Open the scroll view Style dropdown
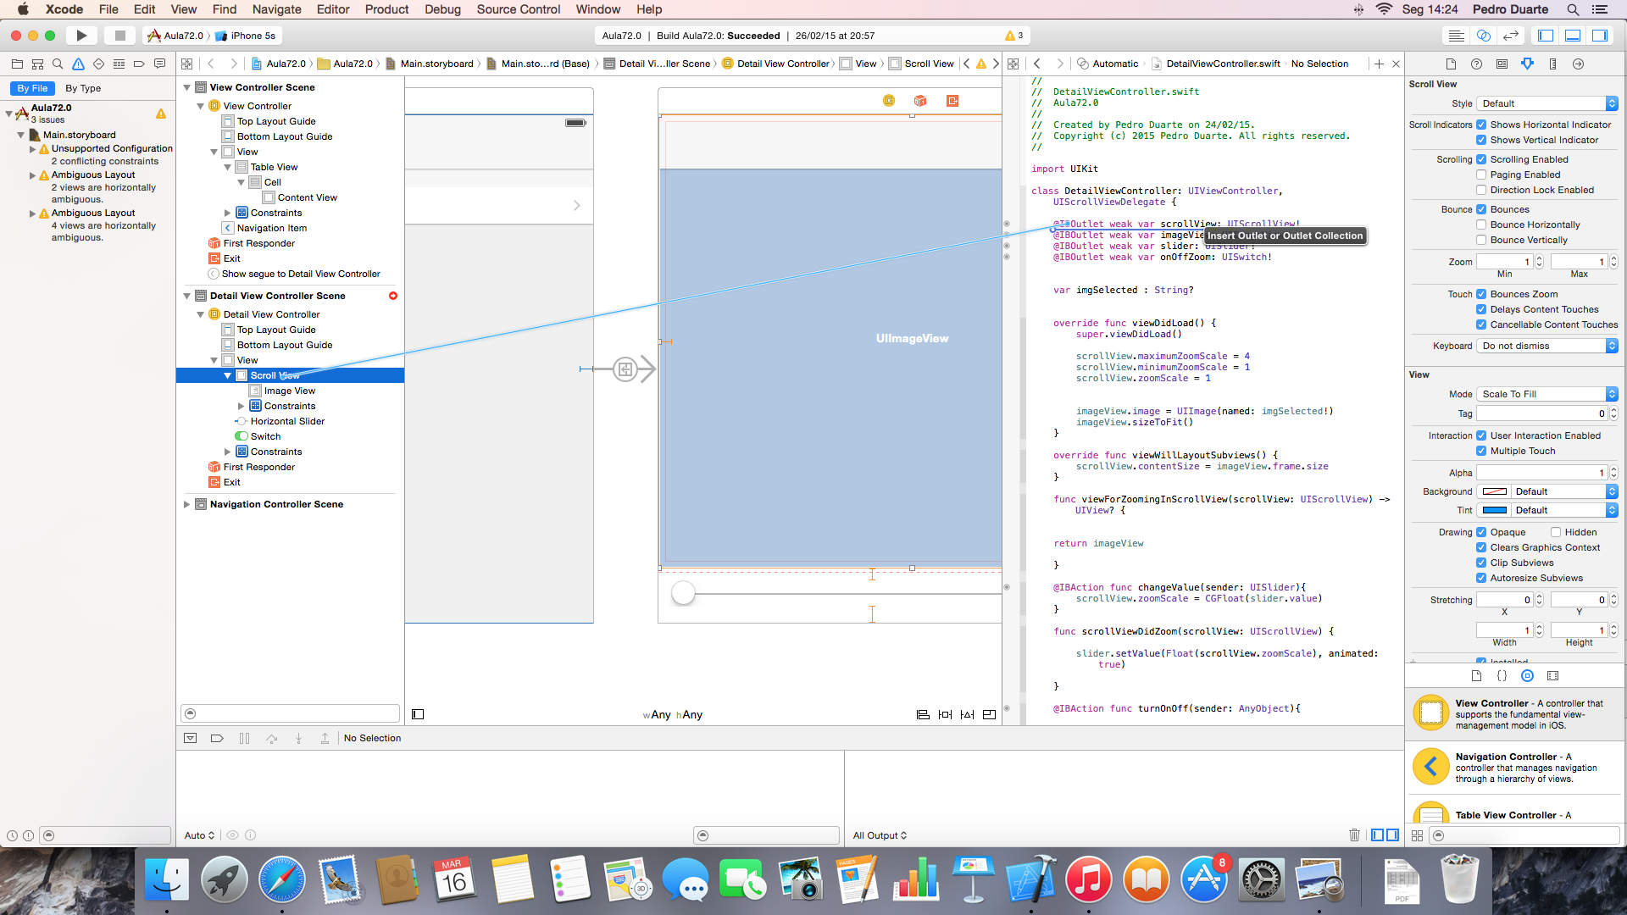The width and height of the screenshot is (1627, 915). (1547, 103)
